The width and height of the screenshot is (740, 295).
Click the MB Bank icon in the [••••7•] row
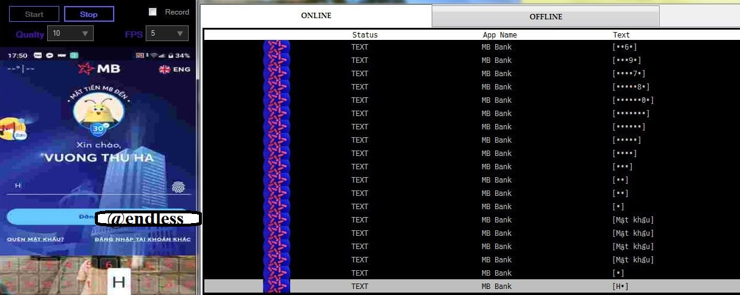[277, 73]
